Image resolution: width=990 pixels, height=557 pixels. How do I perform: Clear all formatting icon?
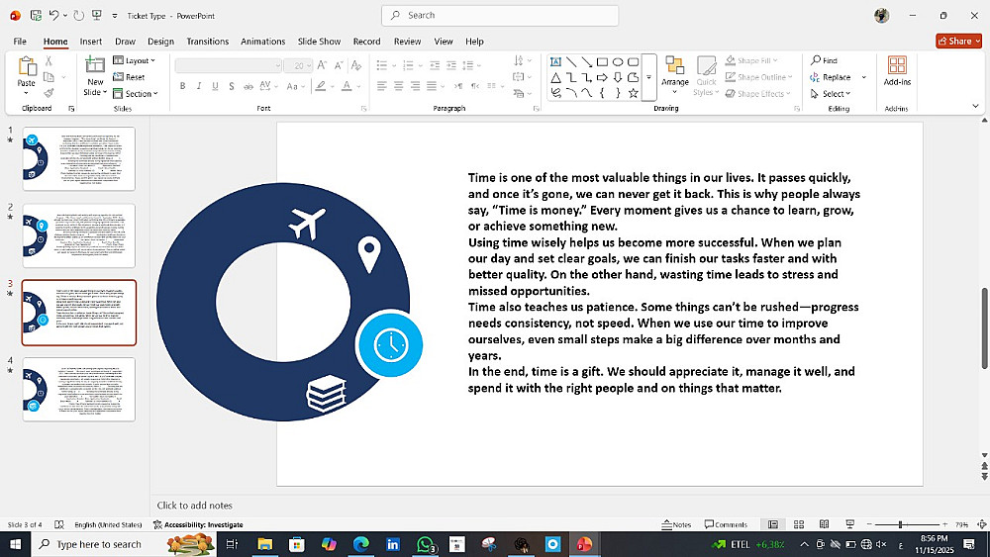coord(356,65)
